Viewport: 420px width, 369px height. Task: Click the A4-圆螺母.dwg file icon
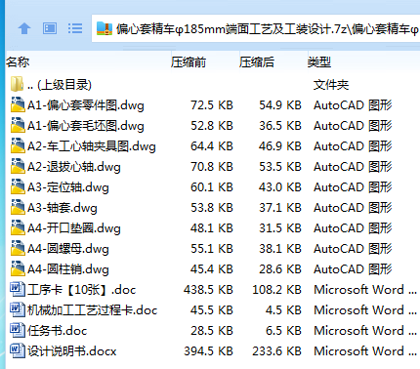coord(18,248)
